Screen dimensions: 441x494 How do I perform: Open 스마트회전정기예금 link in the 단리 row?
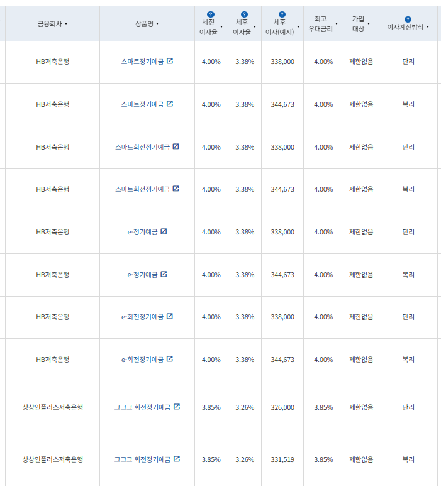pyautogui.click(x=142, y=147)
